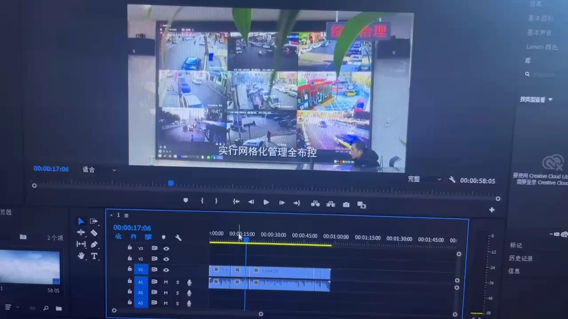This screenshot has height=319, width=568.
Task: Toggle insert sequences as nests
Action: pyautogui.click(x=118, y=237)
